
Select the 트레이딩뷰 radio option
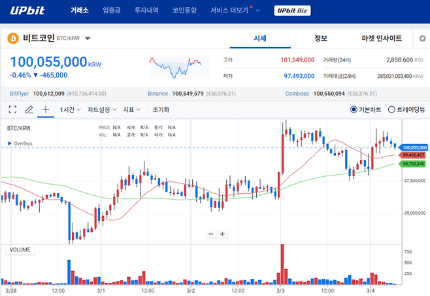click(x=391, y=109)
